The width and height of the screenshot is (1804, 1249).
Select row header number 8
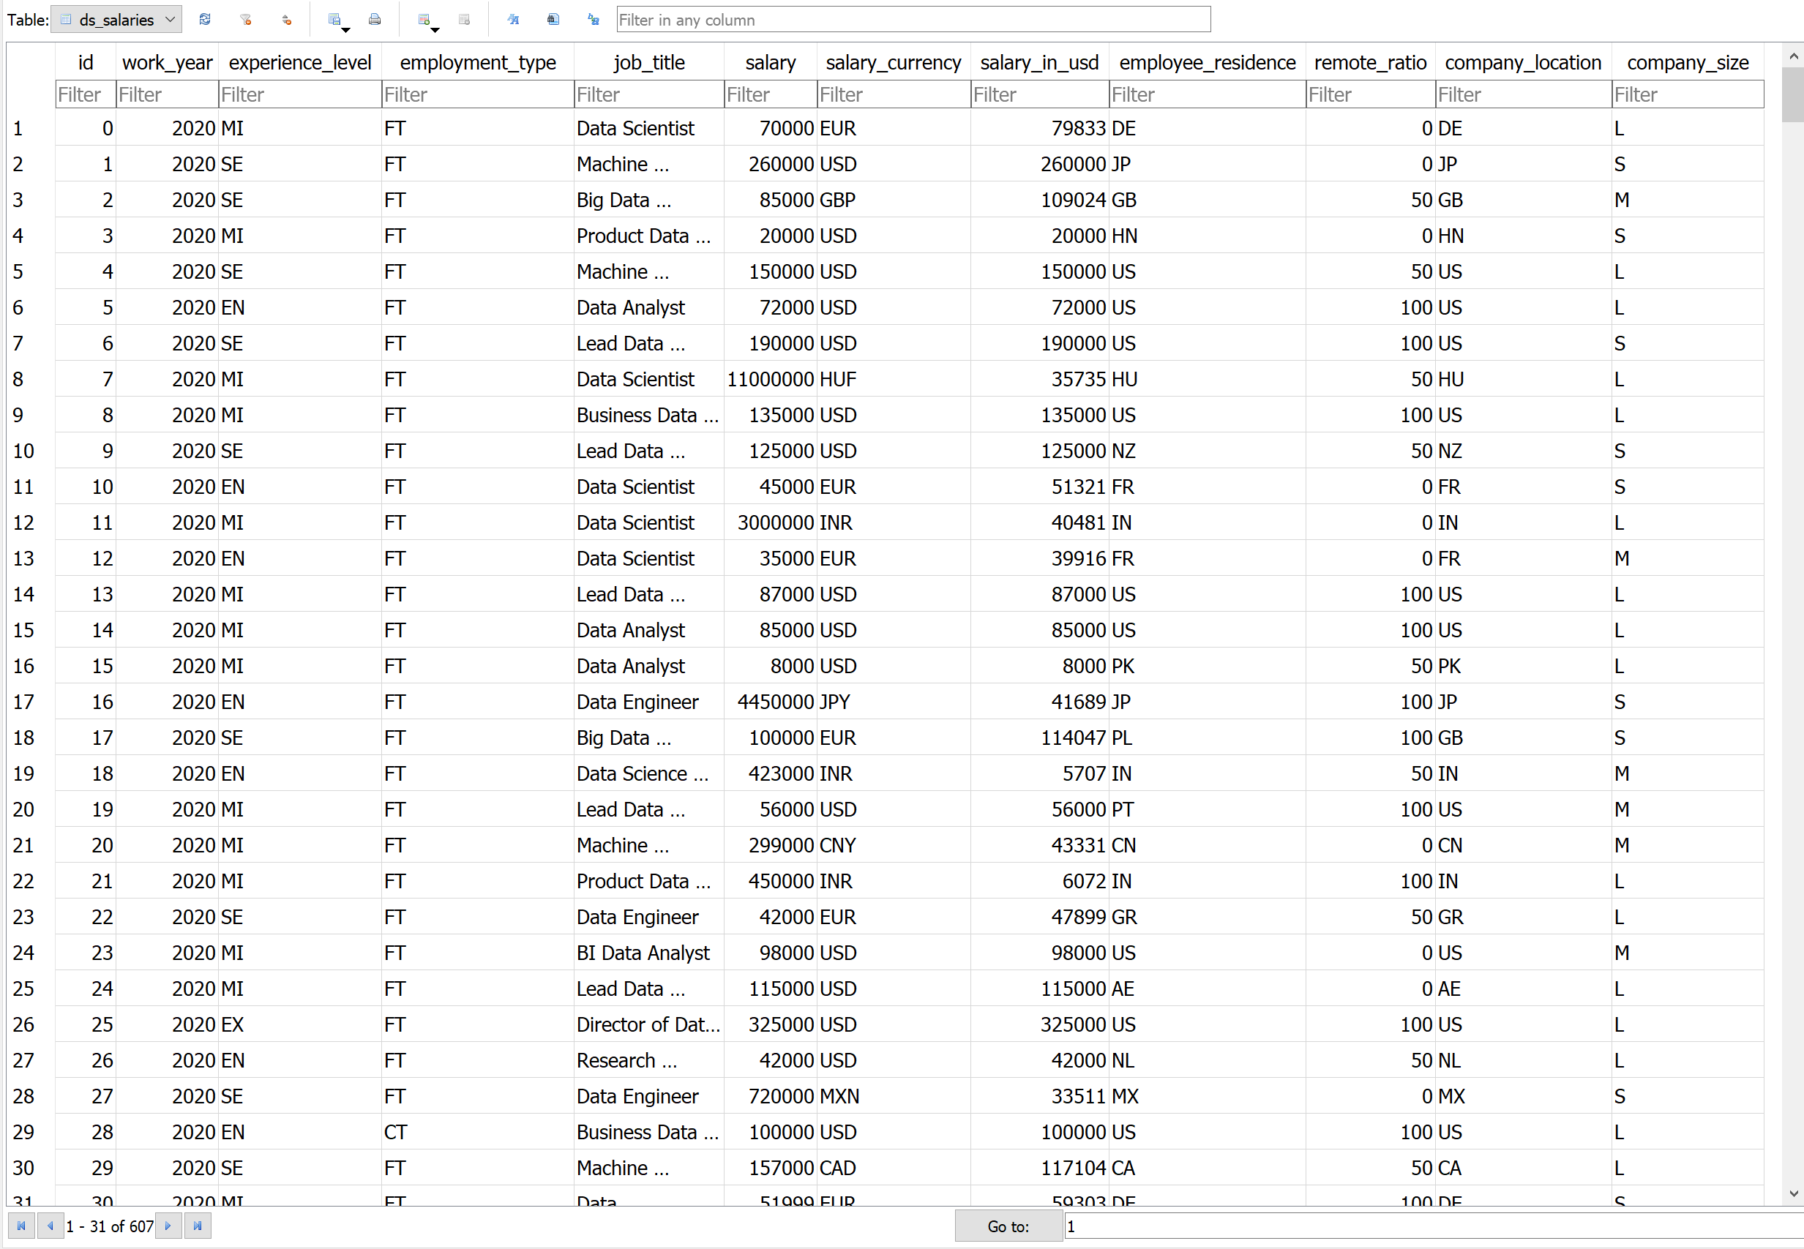coord(31,380)
